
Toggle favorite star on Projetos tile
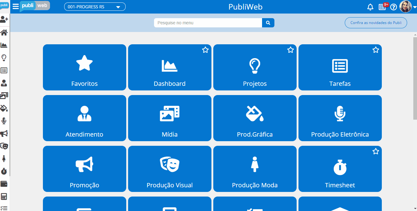point(290,50)
